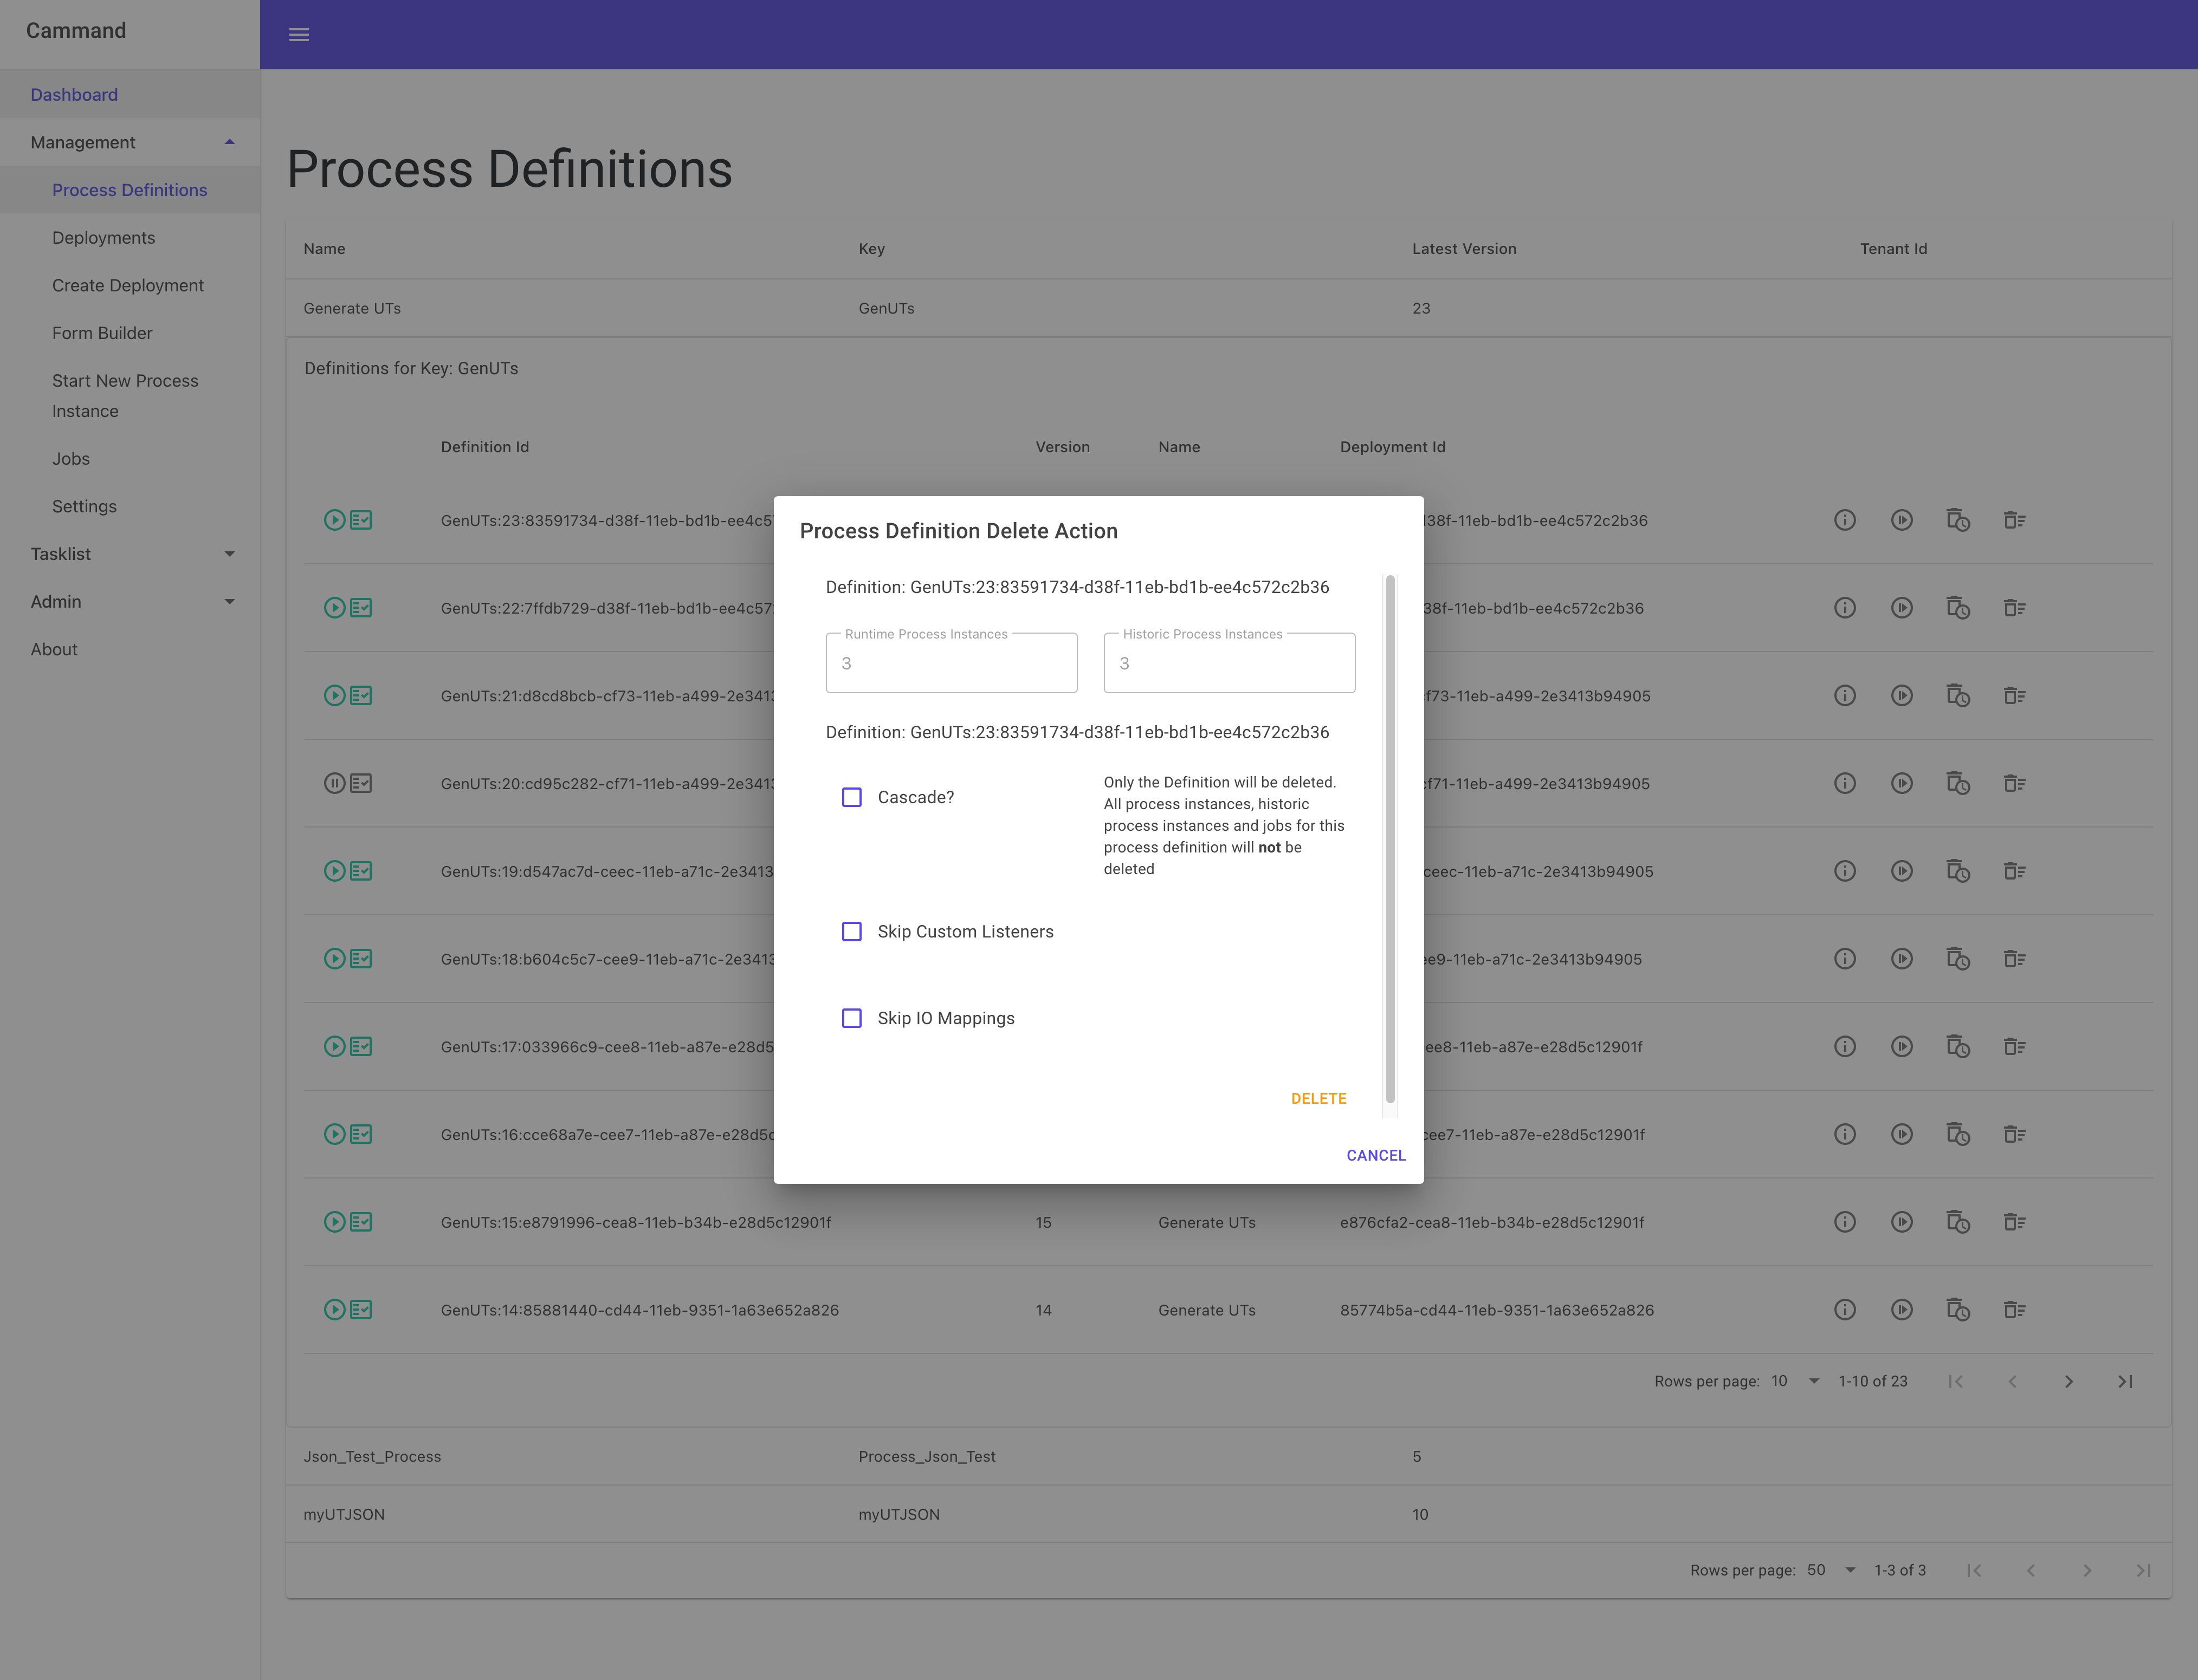Go to next page of GenUTs definitions
The image size is (2198, 1680).
pyautogui.click(x=2068, y=1382)
